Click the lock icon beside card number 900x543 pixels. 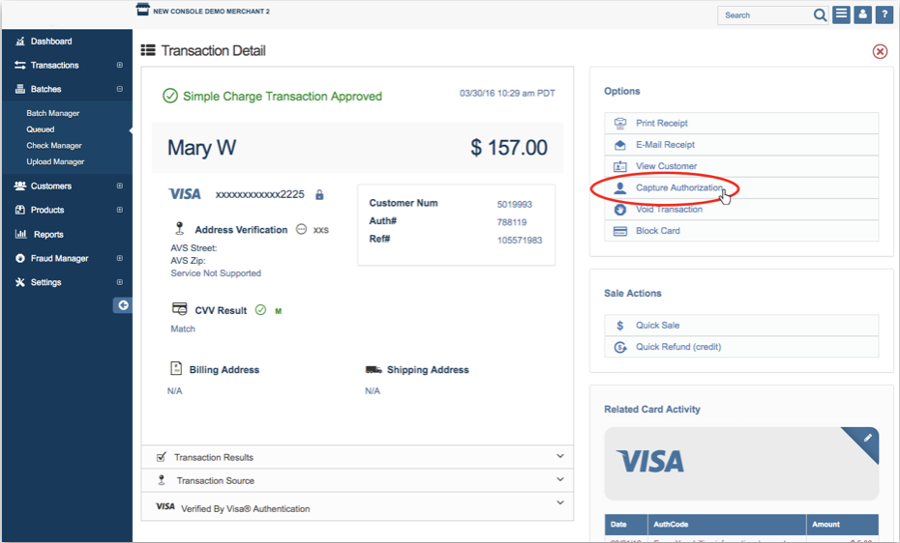319,195
